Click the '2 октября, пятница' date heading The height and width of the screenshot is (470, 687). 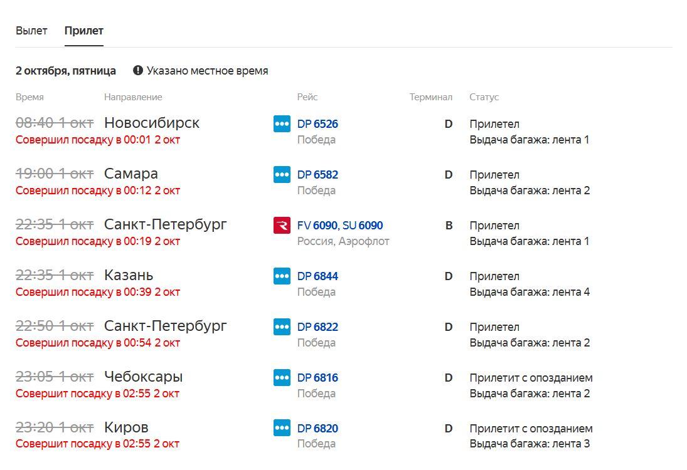point(66,71)
